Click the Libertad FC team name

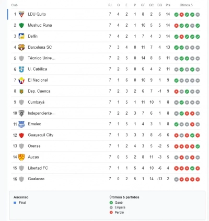38,168
